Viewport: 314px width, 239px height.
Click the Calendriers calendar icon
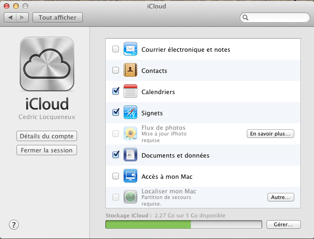point(130,91)
